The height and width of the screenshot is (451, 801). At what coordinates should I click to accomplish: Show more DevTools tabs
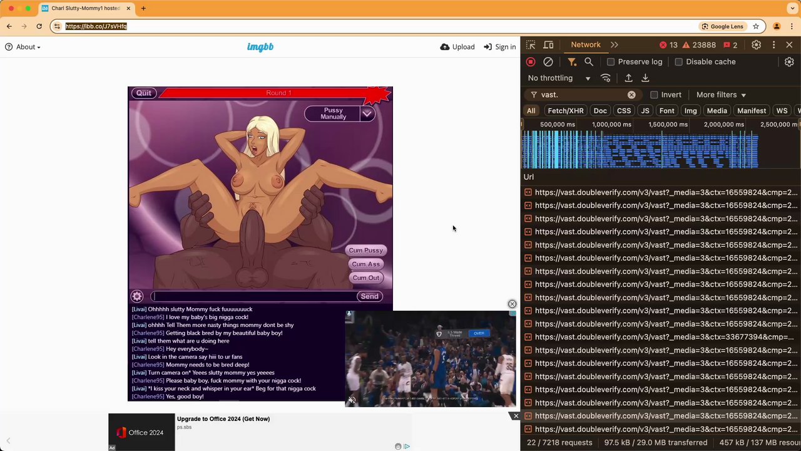pyautogui.click(x=615, y=45)
